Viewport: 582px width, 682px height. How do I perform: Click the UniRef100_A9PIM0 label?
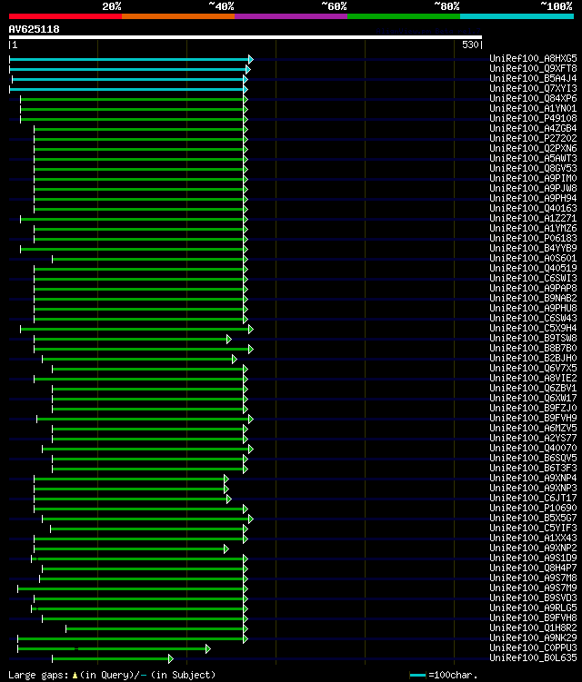pos(533,178)
